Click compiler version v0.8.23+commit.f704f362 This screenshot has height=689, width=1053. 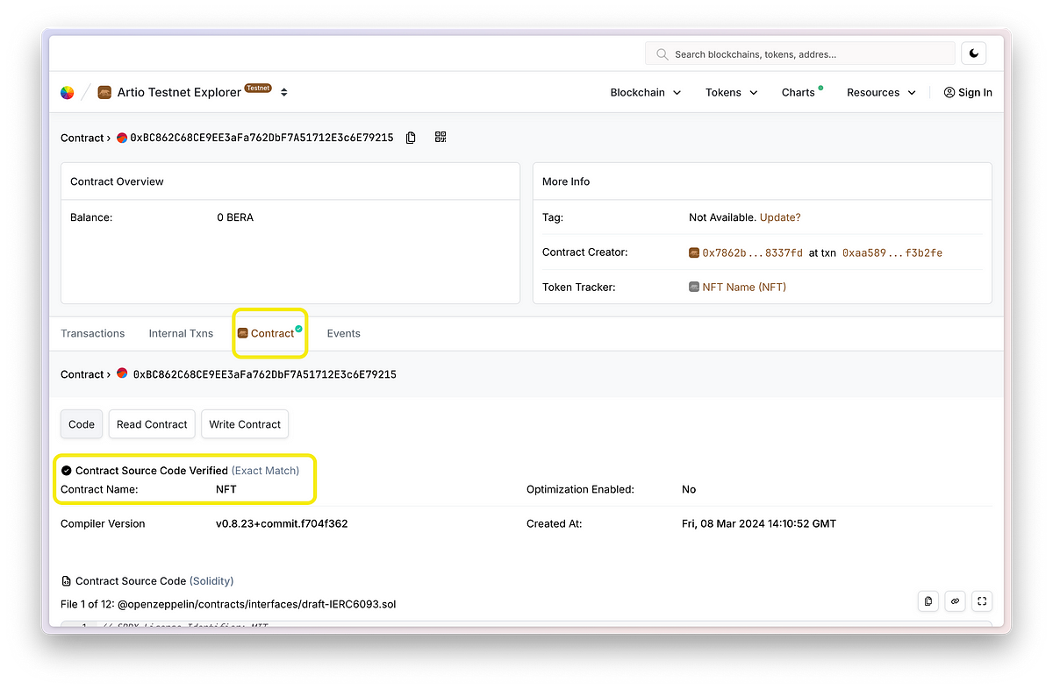(282, 523)
